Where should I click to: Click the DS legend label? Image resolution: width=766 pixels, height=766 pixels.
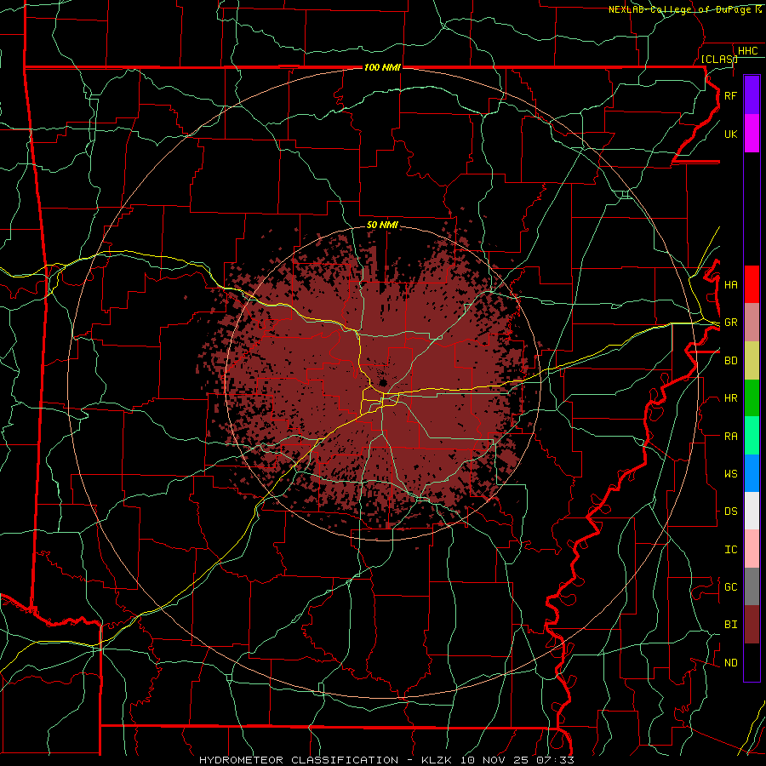point(731,512)
